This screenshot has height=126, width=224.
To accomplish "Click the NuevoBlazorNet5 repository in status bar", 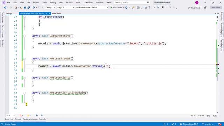I will (x=189, y=124).
